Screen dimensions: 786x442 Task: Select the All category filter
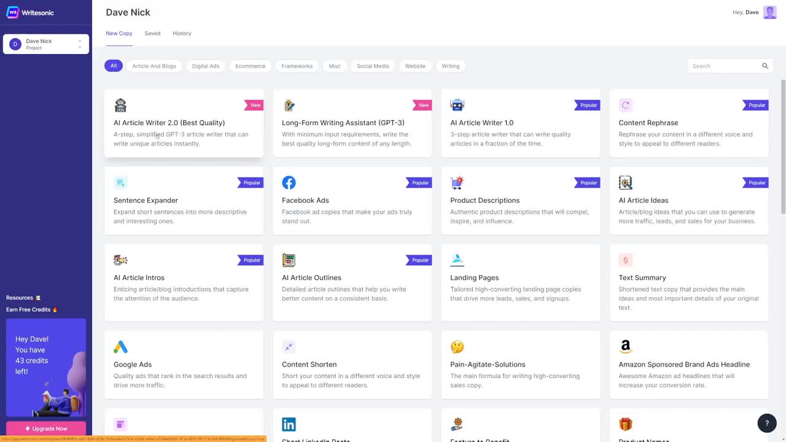tap(114, 66)
